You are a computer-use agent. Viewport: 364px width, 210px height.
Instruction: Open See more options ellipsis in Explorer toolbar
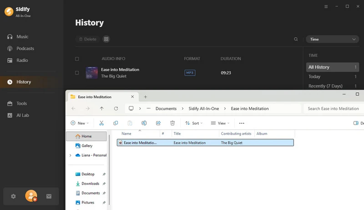point(242,123)
